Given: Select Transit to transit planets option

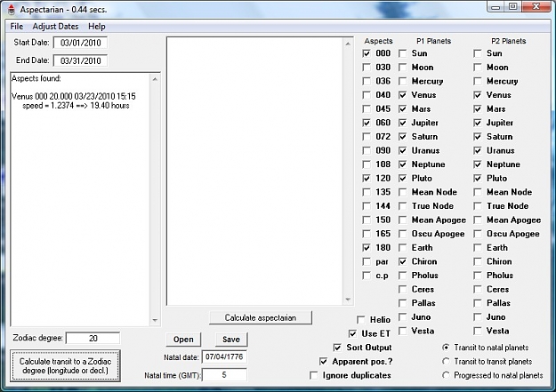Looking at the screenshot, I should [x=446, y=362].
